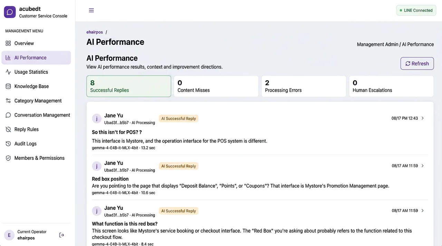Switch to the Human Escalations card
The width and height of the screenshot is (442, 246).
391,86
